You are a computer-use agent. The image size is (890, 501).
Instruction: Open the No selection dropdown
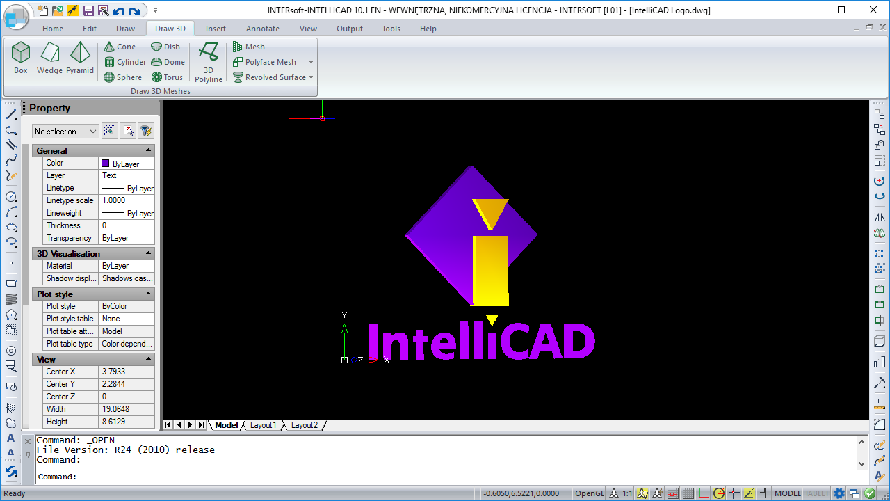click(x=65, y=131)
